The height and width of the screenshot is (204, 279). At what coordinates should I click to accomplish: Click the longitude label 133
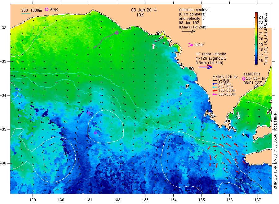[x=145, y=200]
